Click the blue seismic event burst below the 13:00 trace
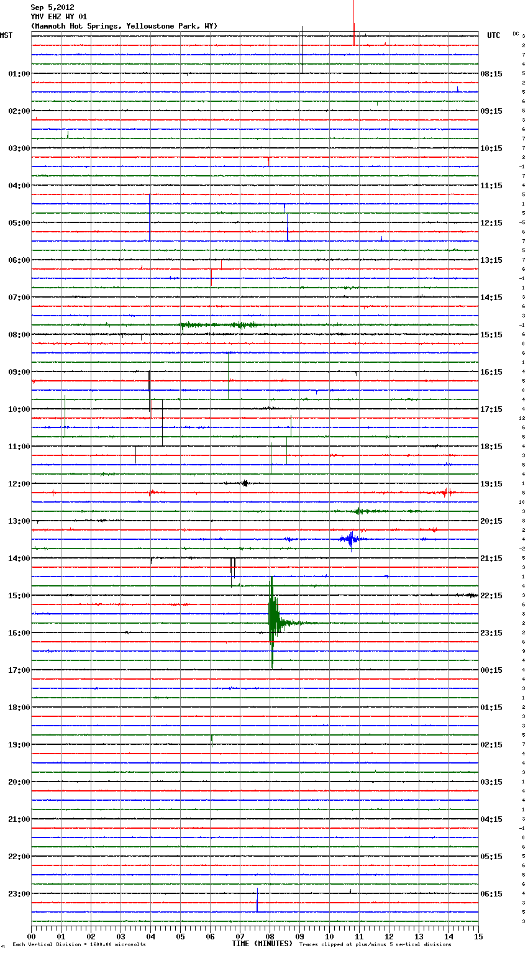 point(351,539)
